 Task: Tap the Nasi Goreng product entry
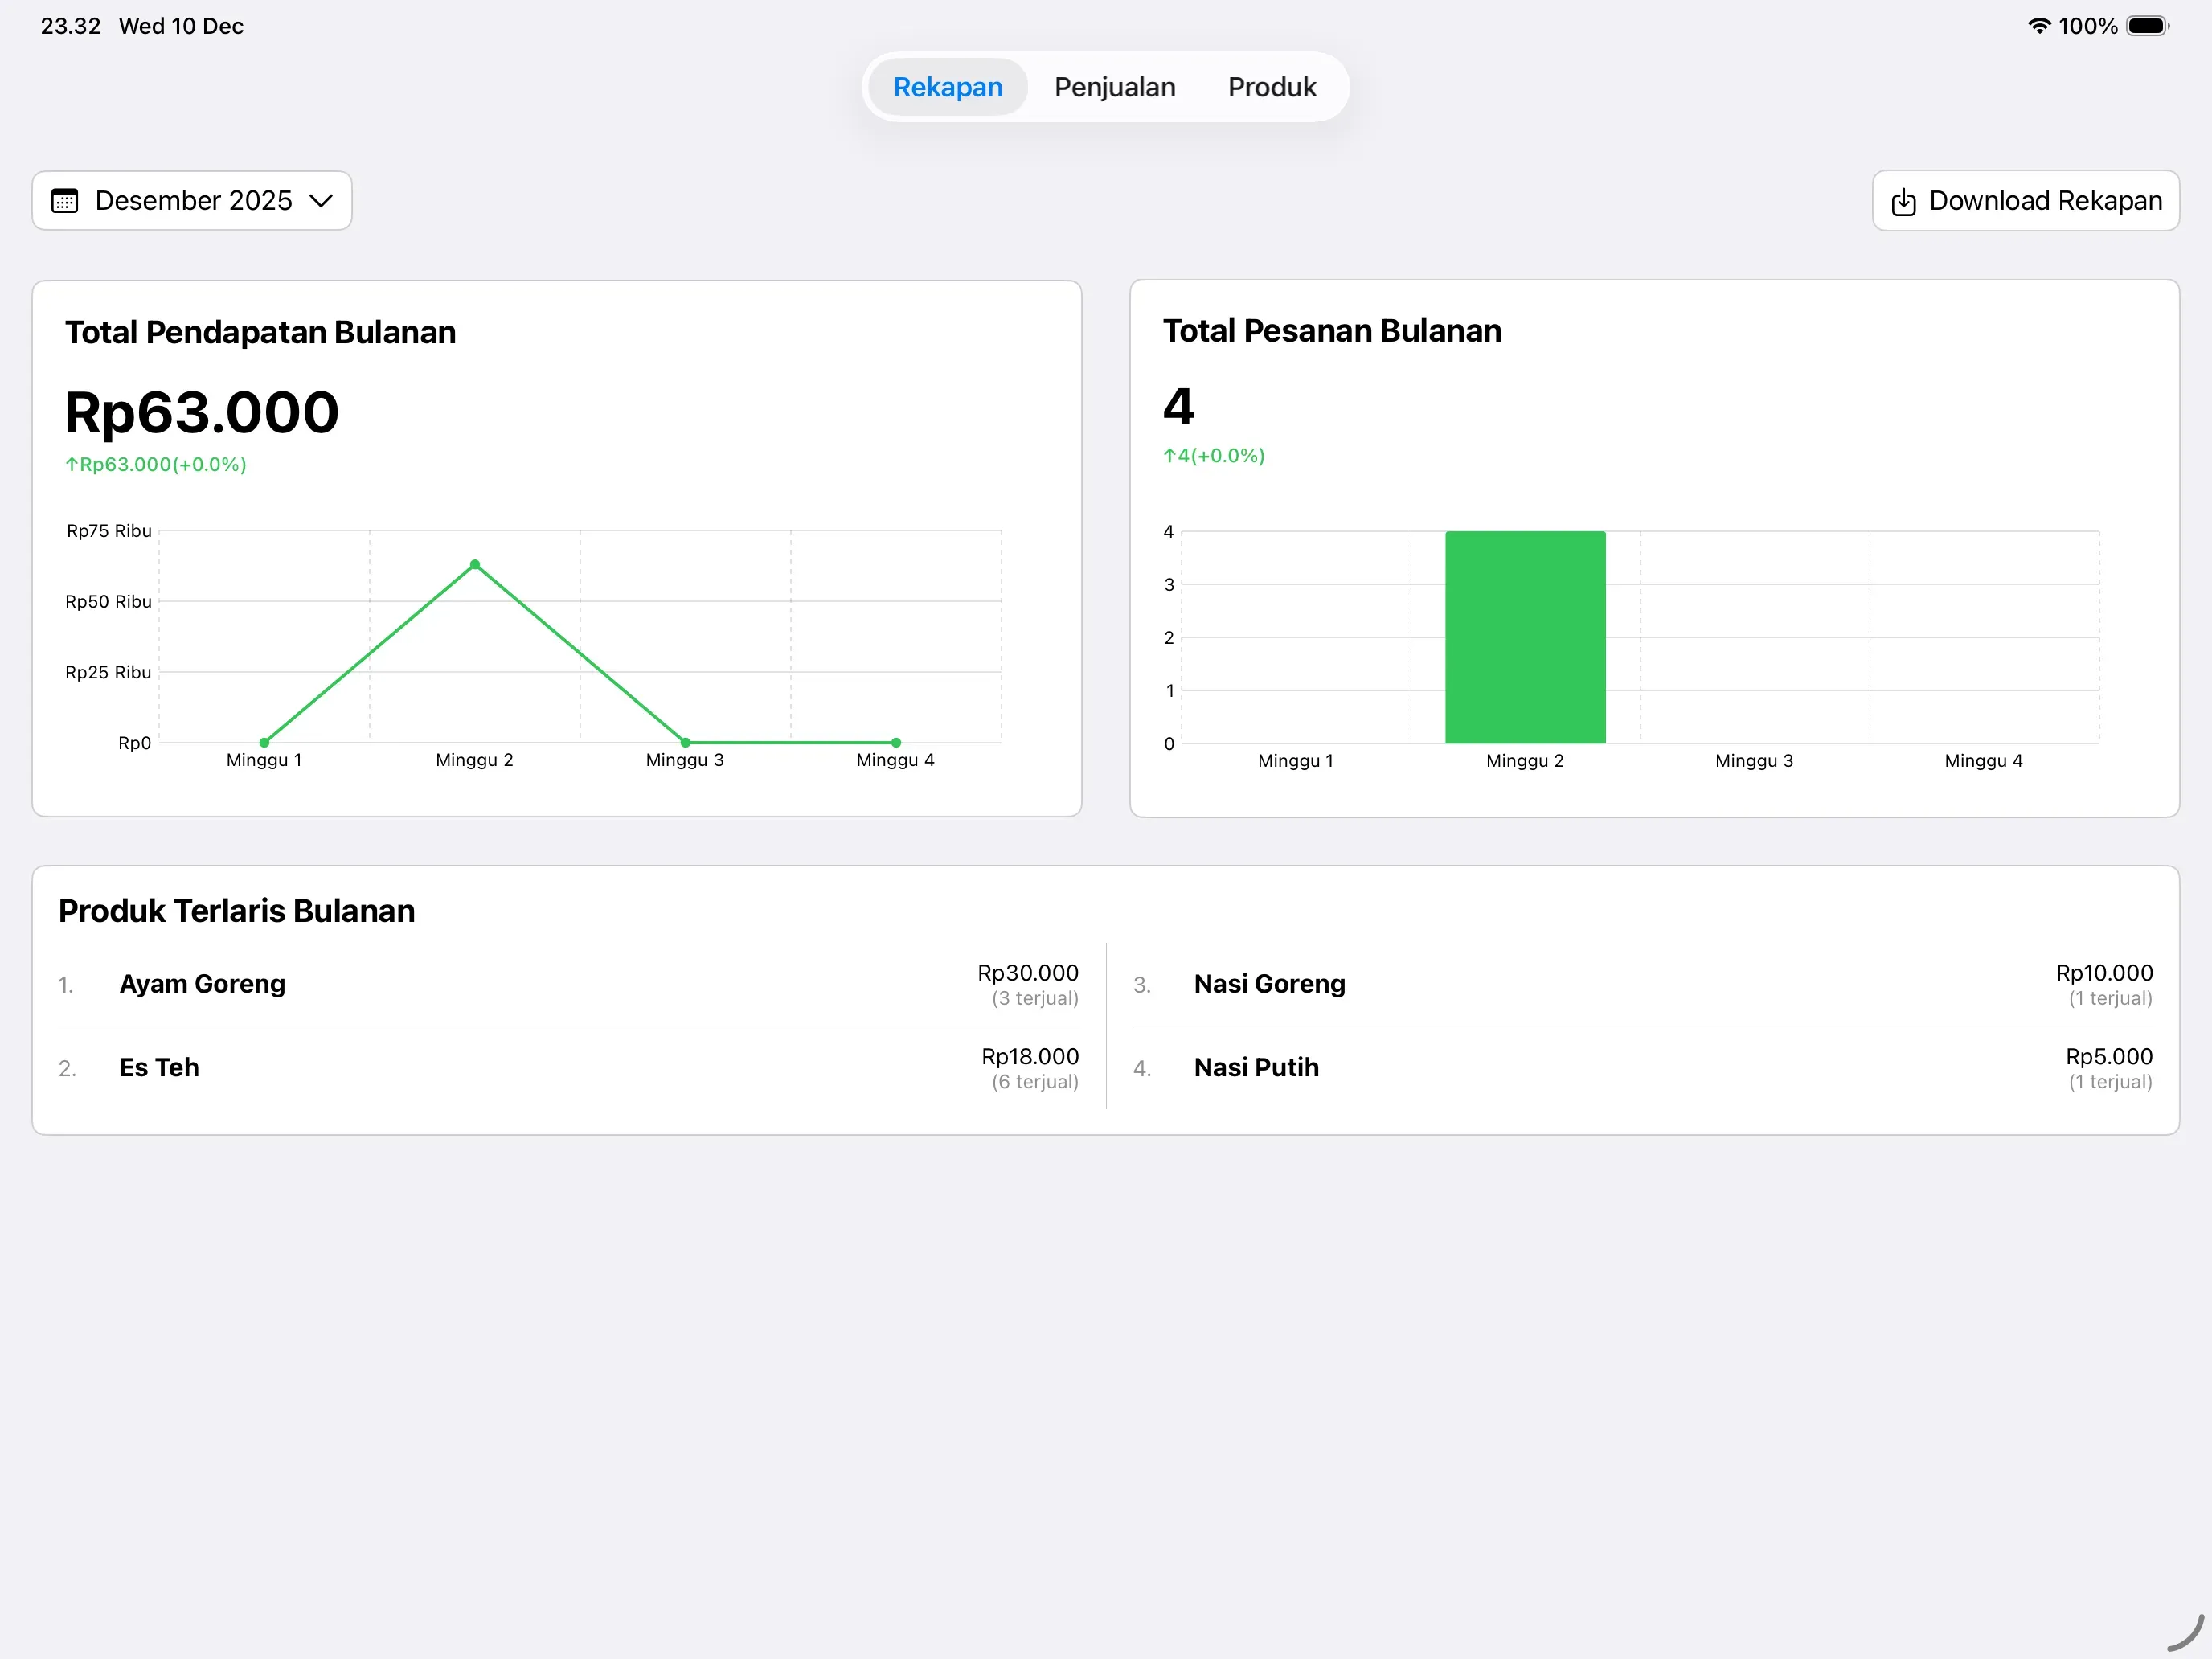[x=1269, y=984]
